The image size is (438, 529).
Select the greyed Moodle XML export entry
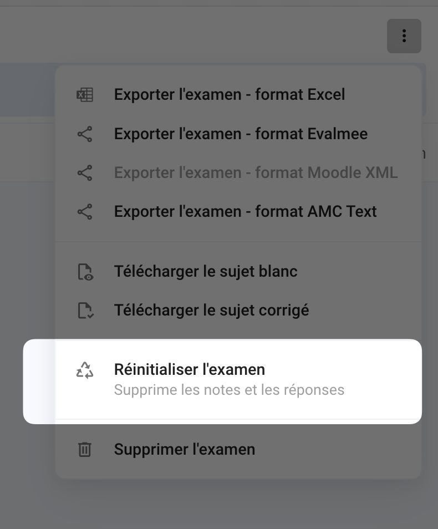tap(256, 172)
